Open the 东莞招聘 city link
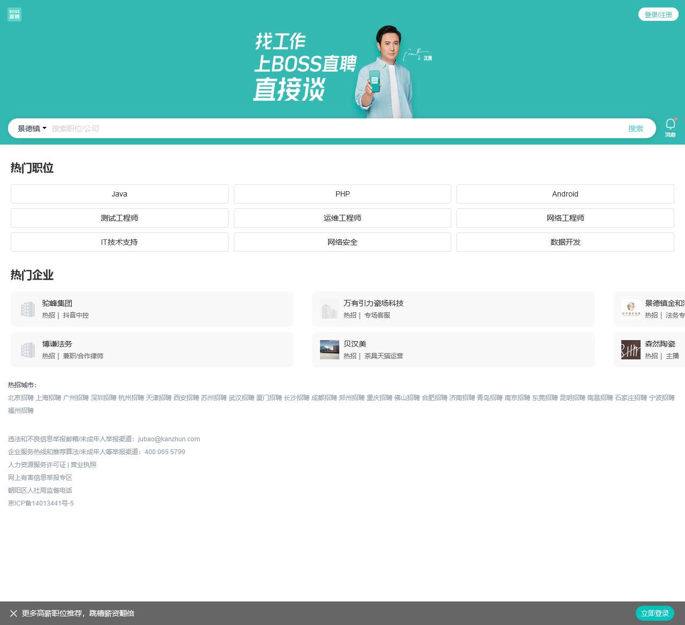Screen dimensions: 685x625 click(545, 398)
